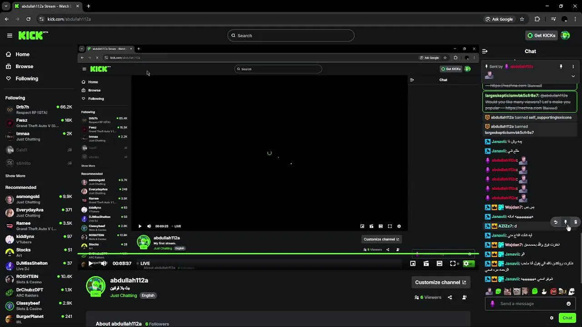The width and height of the screenshot is (582, 327).
Task: Open the profile avatar menu in the header
Action: (x=565, y=35)
